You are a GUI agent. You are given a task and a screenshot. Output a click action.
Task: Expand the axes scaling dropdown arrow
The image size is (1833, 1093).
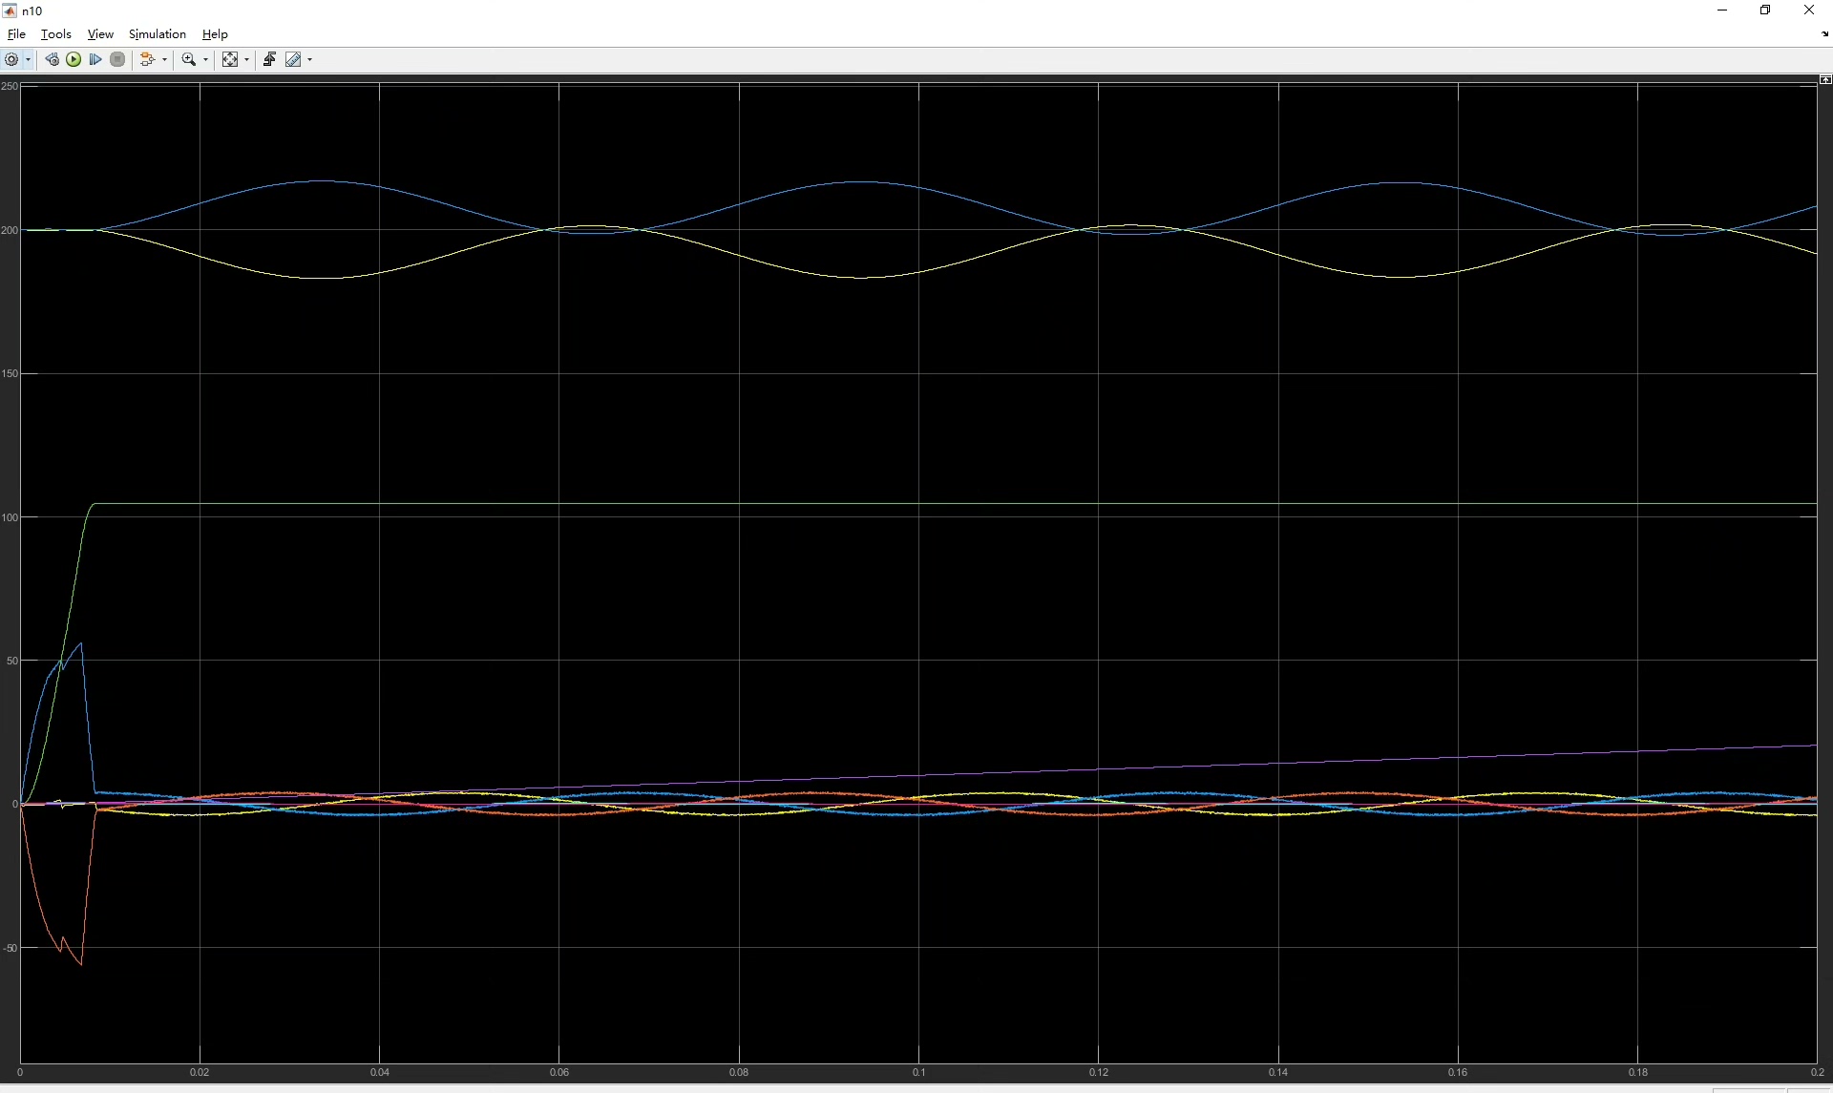click(246, 59)
